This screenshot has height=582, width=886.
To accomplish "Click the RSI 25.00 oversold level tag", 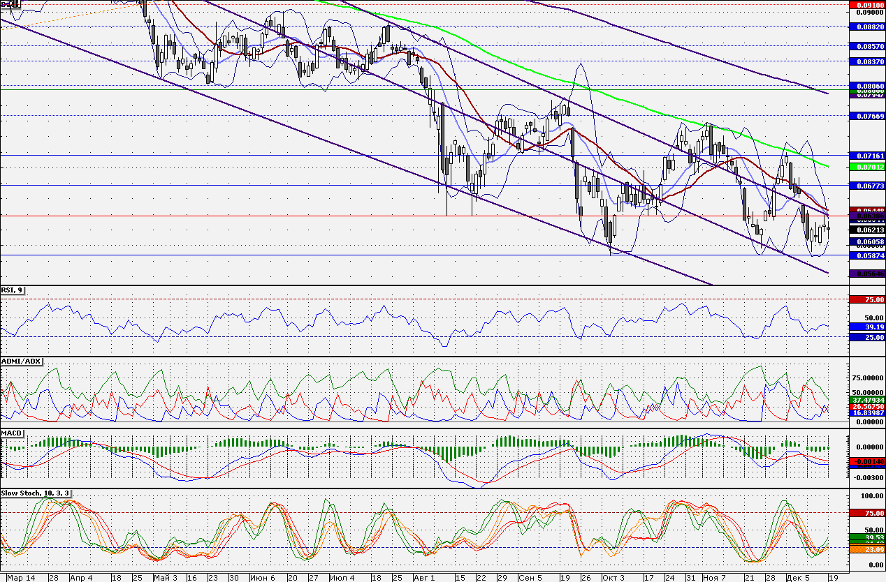I will pyautogui.click(x=866, y=337).
